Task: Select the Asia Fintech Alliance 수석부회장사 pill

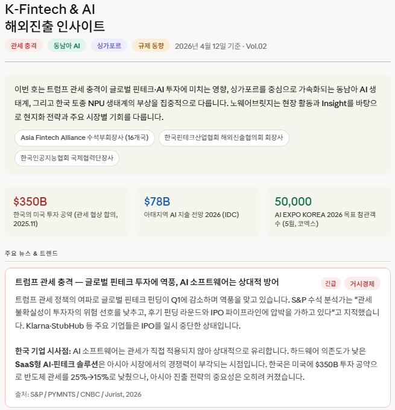Action: (84, 137)
